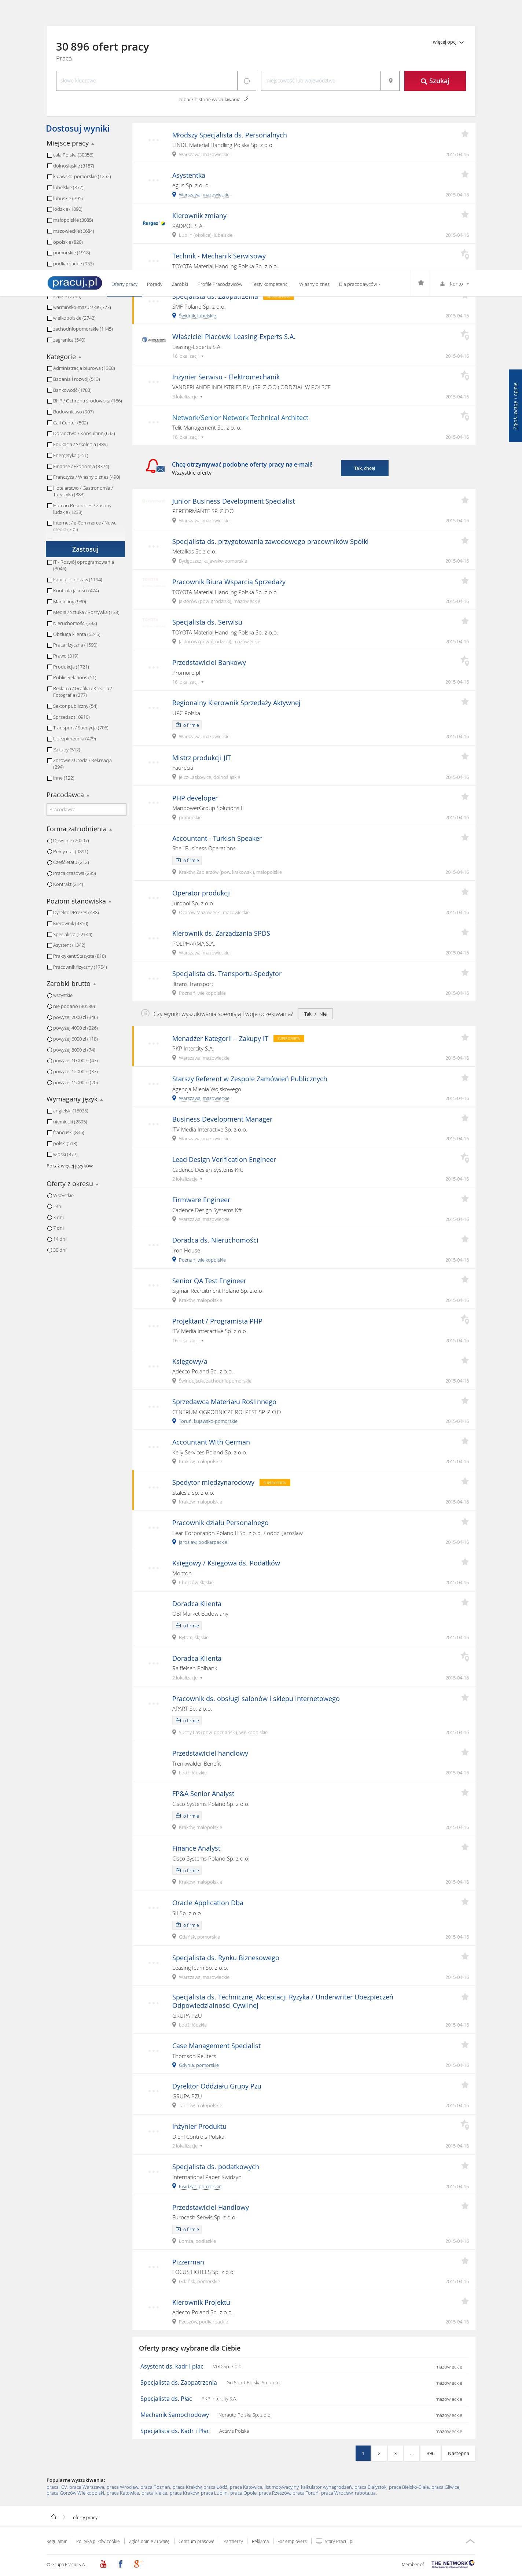Check the mazowieckie location checkbox
Screen dimensions: 522x2576
[x=50, y=231]
